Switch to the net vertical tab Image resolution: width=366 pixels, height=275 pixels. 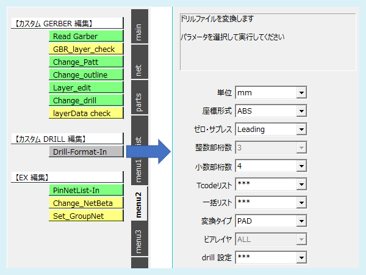140,68
